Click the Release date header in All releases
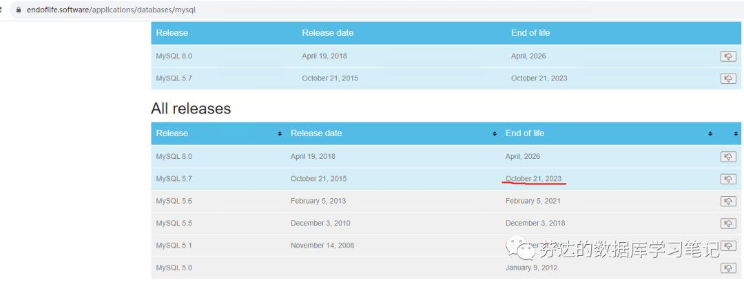The width and height of the screenshot is (744, 282). pyautogui.click(x=316, y=133)
